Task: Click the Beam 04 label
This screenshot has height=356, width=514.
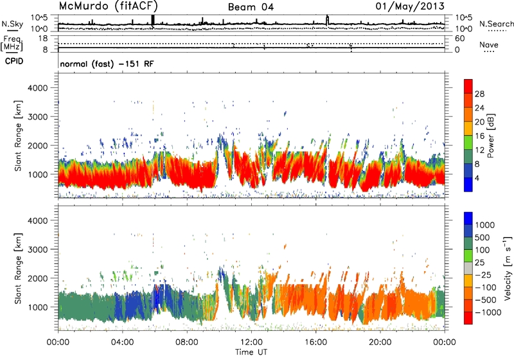Action: [251, 7]
